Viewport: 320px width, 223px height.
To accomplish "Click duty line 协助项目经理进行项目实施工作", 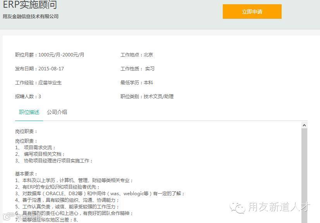I will coord(54,161).
